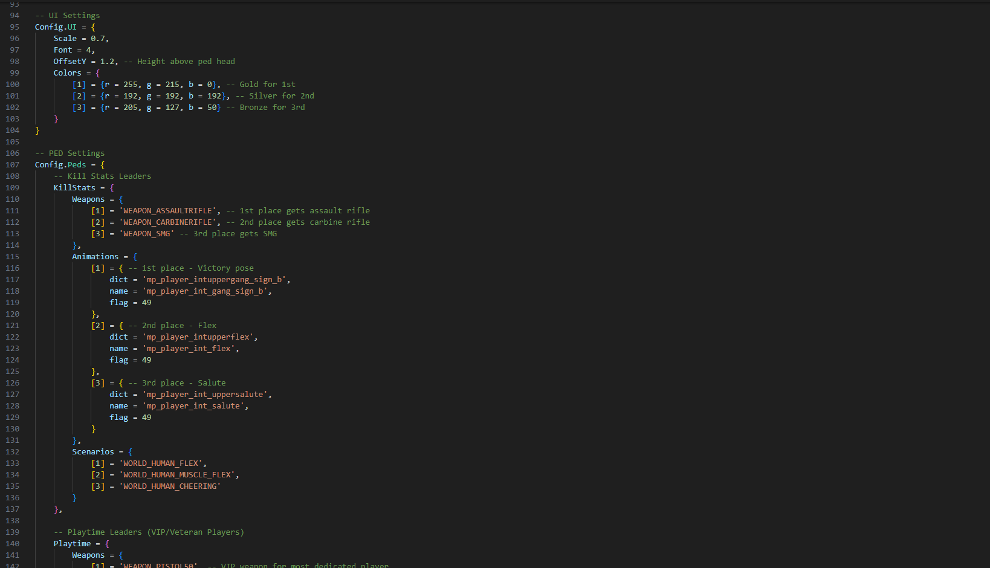The width and height of the screenshot is (990, 568).
Task: Click 'Config.Peds' on line 107
Action: (x=60, y=165)
